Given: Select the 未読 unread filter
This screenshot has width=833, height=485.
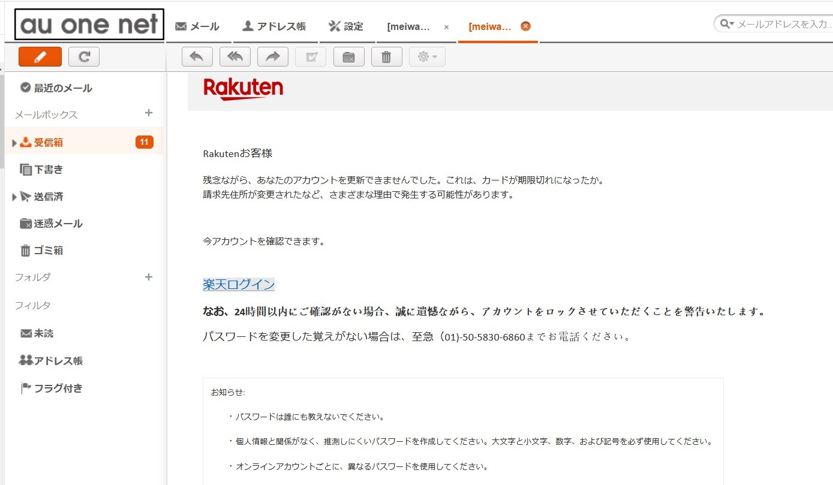Looking at the screenshot, I should (x=37, y=333).
